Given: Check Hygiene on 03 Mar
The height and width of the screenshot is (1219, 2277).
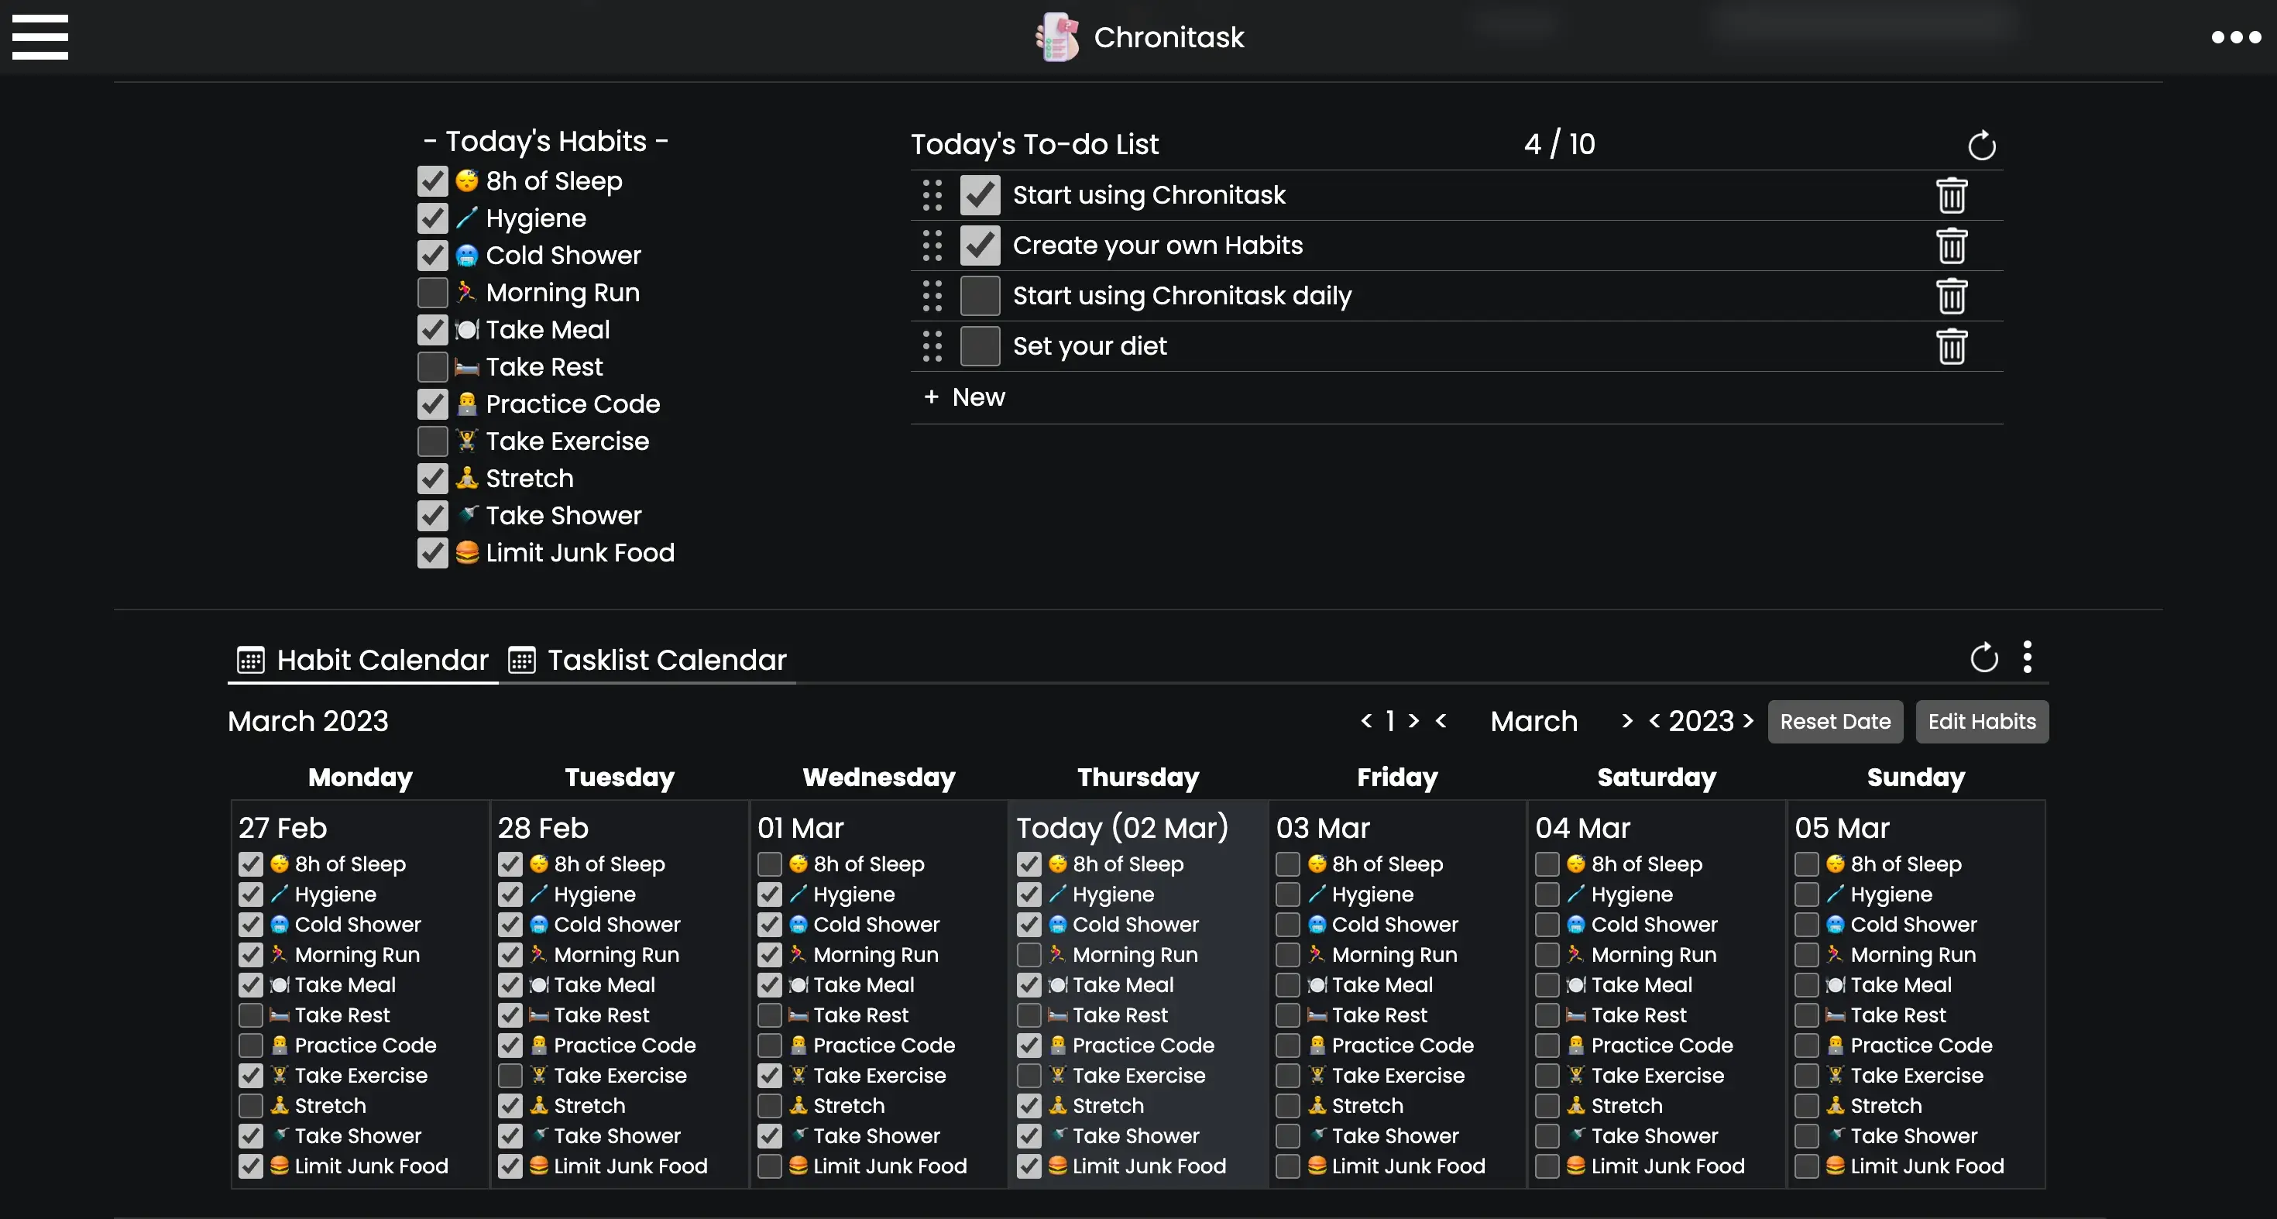Looking at the screenshot, I should 1288,894.
